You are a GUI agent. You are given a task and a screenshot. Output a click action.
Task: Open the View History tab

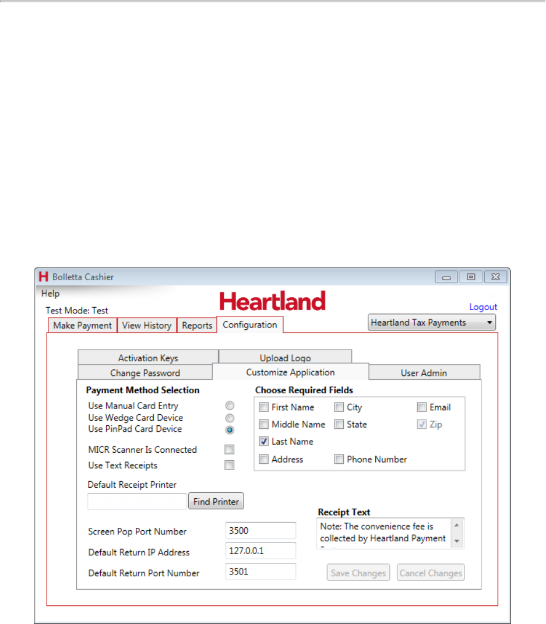point(146,325)
